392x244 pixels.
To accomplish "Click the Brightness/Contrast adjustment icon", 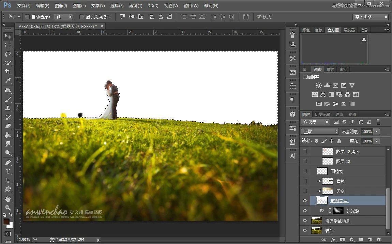I will pyautogui.click(x=318, y=86).
